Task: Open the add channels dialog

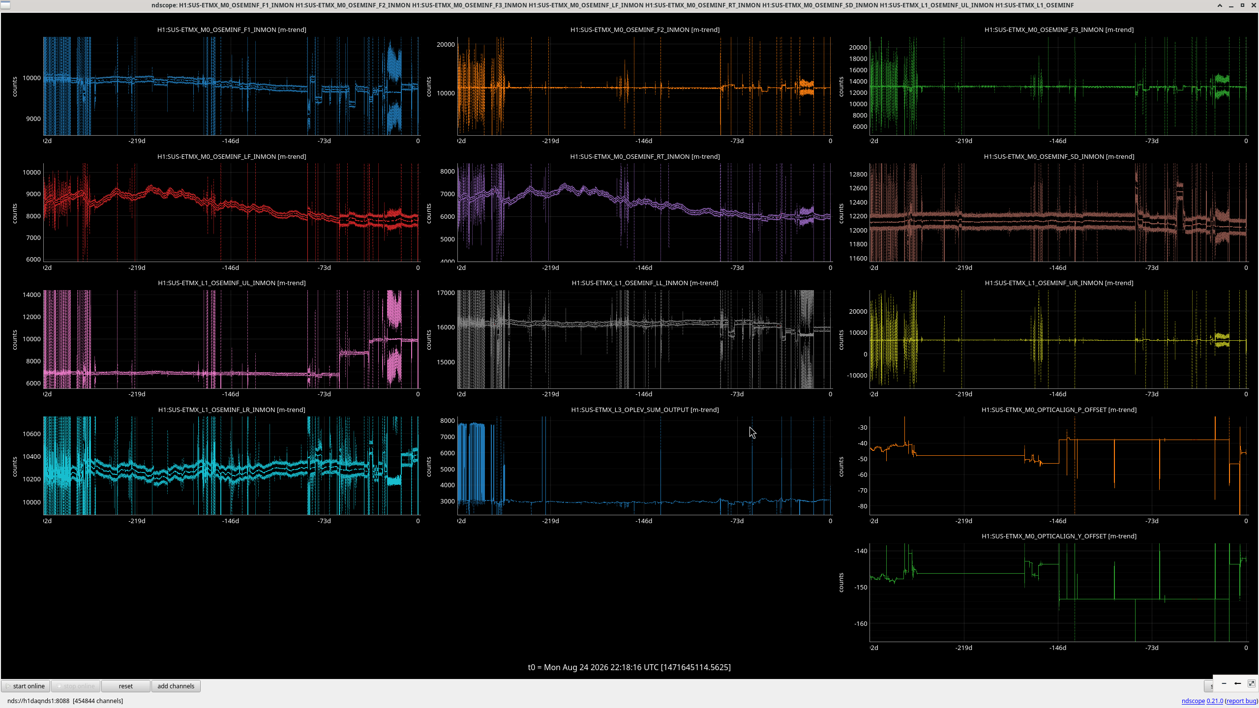Action: (176, 686)
